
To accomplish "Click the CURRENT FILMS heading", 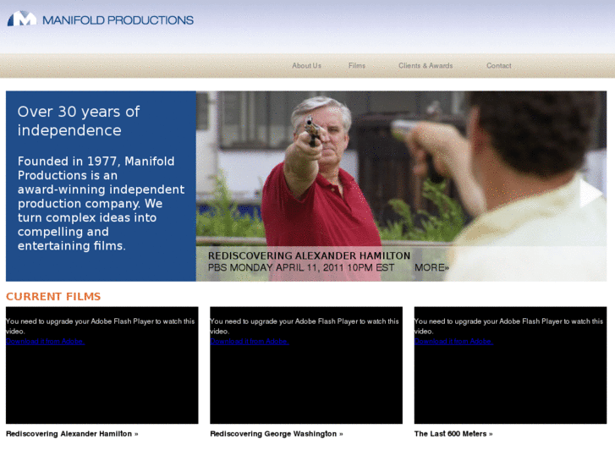I will (x=53, y=296).
